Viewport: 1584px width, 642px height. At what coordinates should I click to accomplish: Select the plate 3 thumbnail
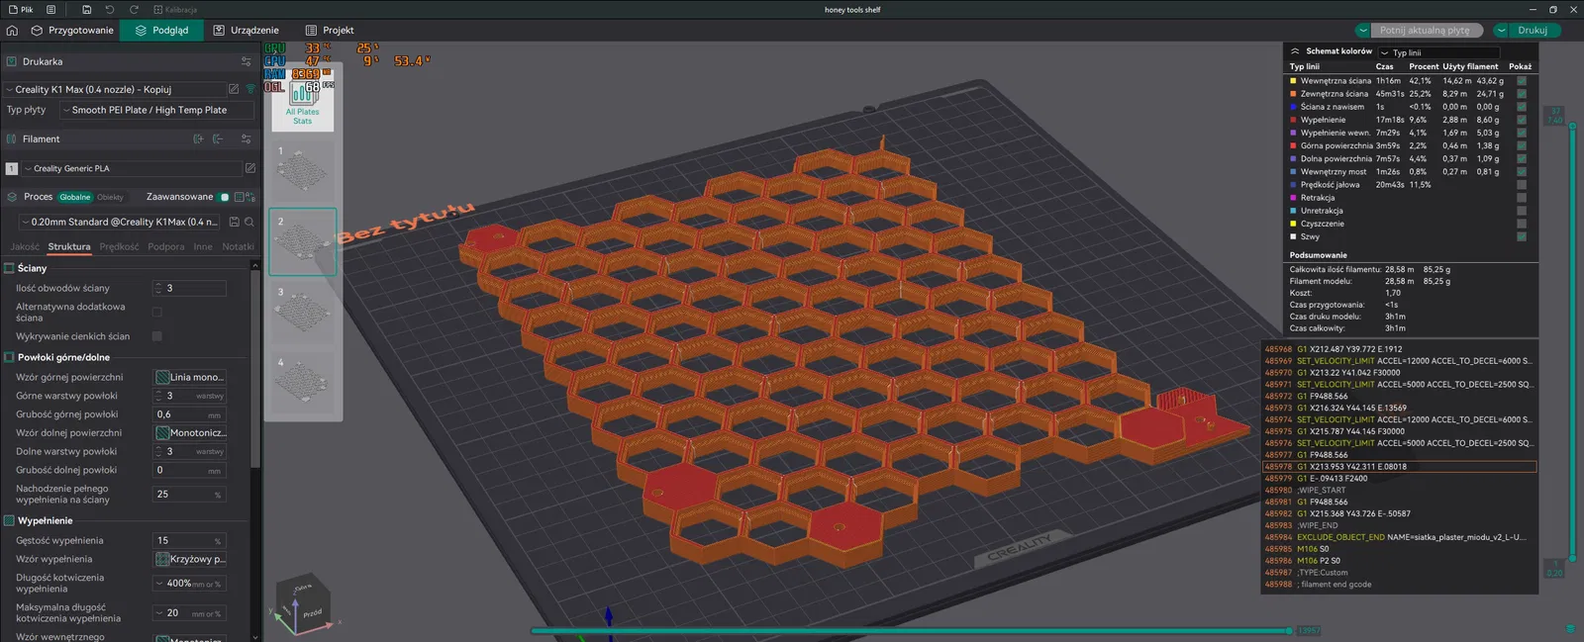302,312
